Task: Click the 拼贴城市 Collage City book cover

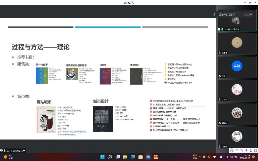Action: click(x=46, y=119)
